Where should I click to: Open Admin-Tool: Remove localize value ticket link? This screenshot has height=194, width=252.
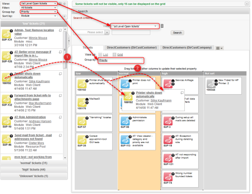pos(34,32)
